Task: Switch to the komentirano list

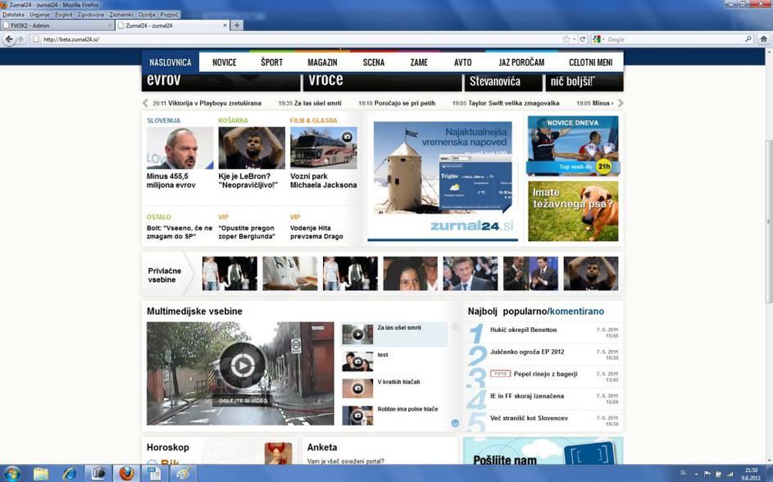Action: (576, 311)
